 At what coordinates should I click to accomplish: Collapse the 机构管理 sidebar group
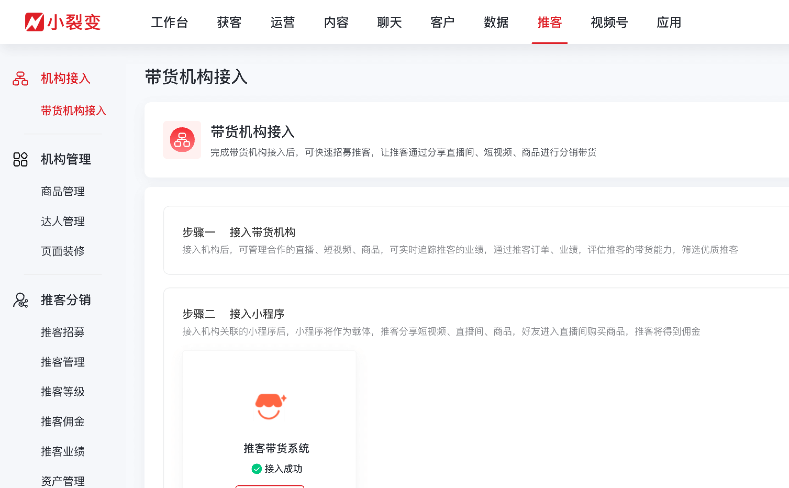(x=65, y=159)
